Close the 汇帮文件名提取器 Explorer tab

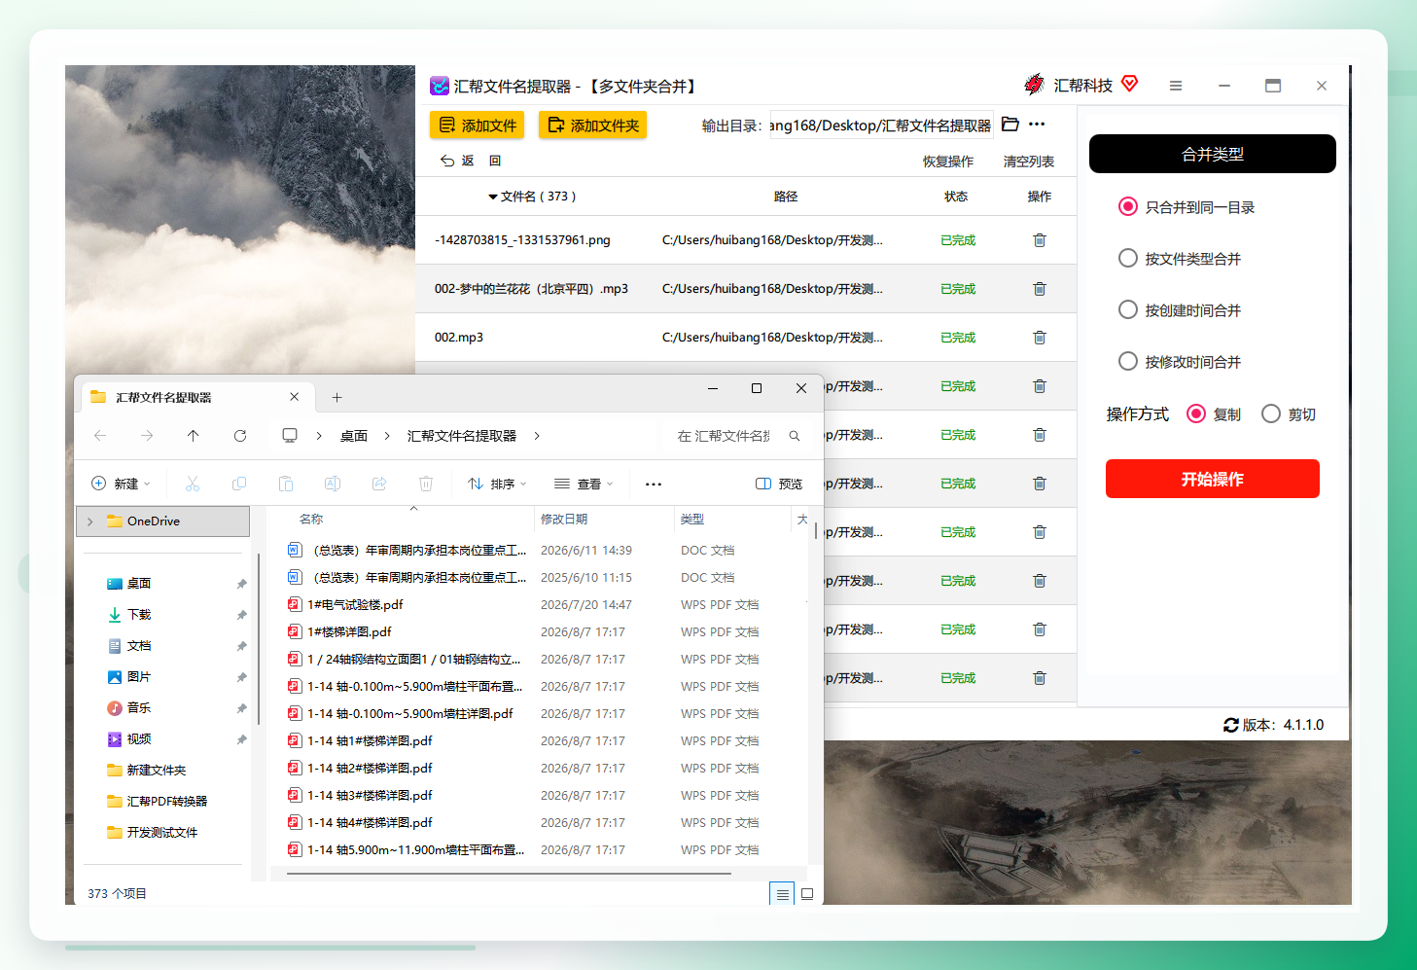294,397
